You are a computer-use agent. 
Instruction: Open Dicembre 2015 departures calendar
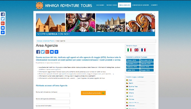133,64
